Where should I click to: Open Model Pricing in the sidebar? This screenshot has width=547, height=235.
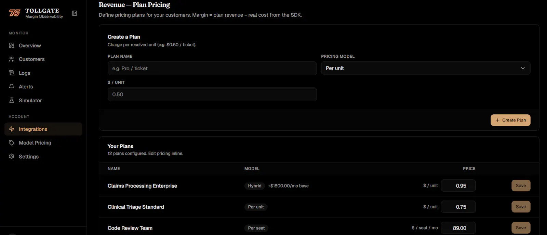pyautogui.click(x=43, y=143)
